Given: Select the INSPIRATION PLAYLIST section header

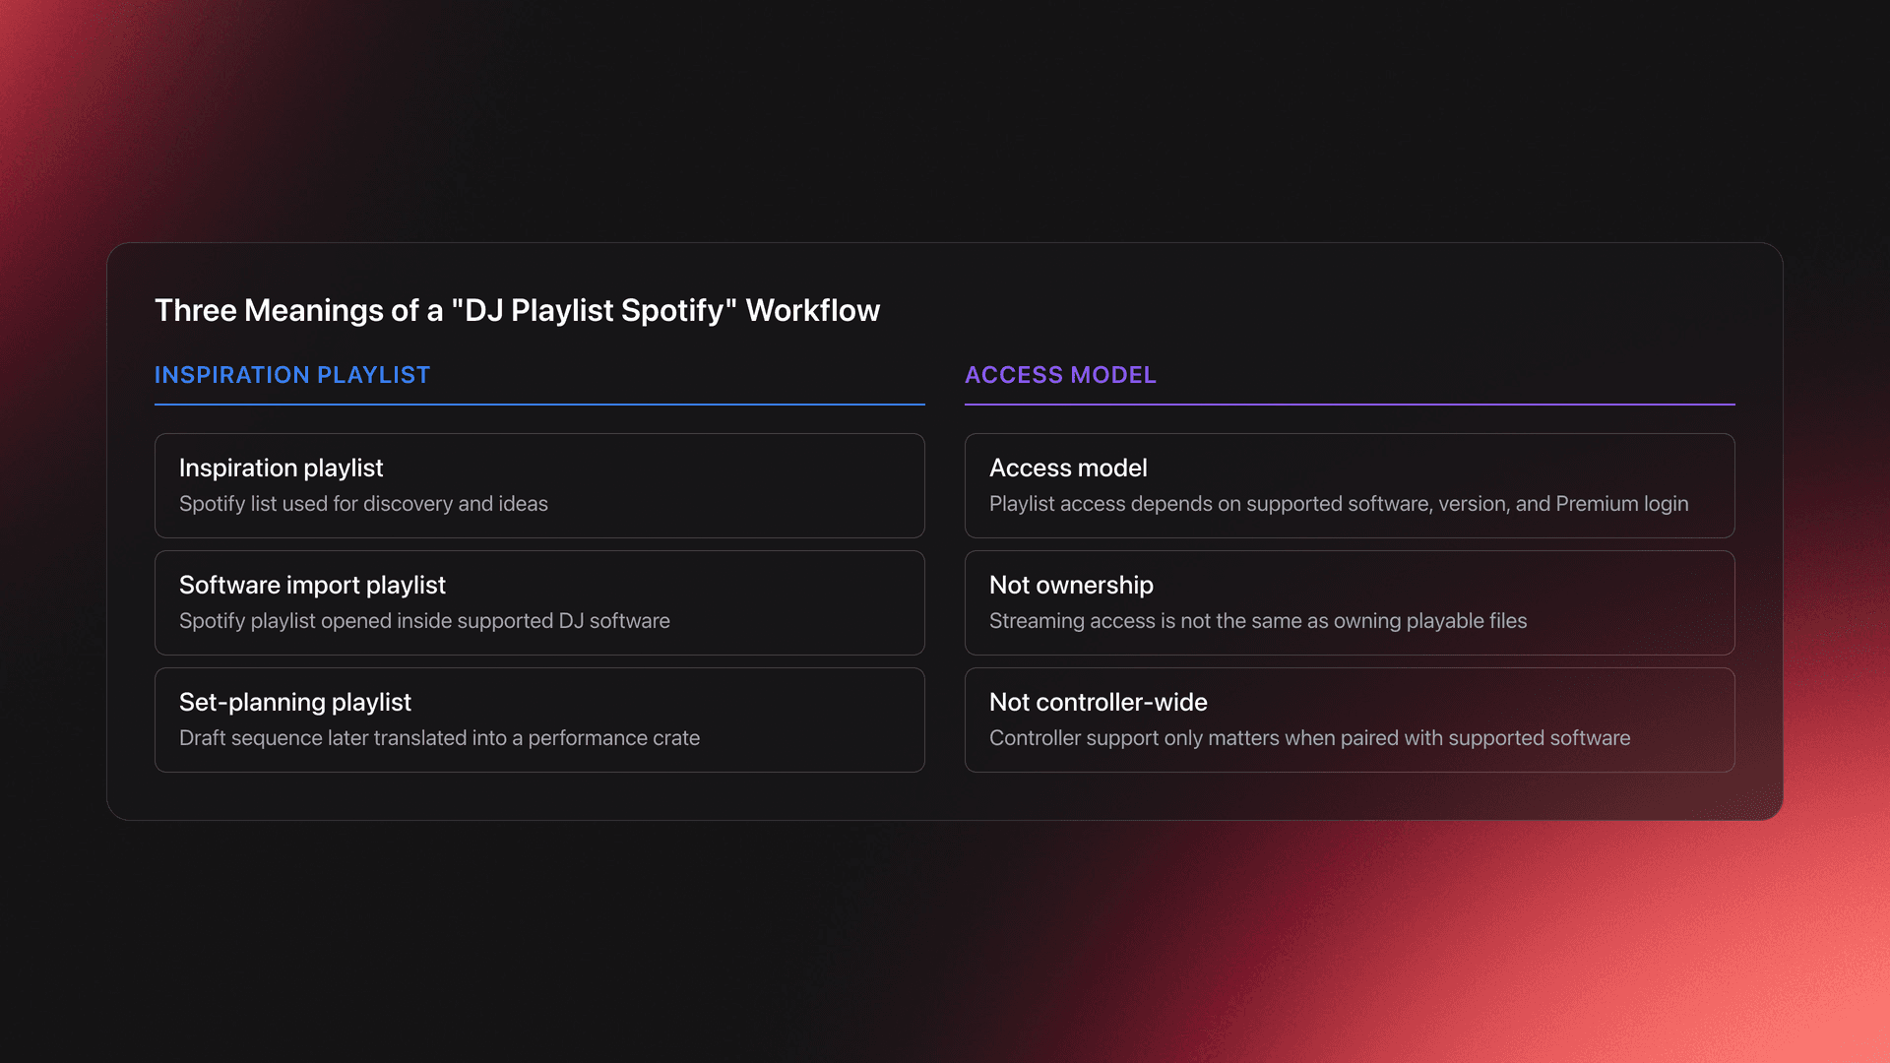Looking at the screenshot, I should pyautogui.click(x=291, y=375).
